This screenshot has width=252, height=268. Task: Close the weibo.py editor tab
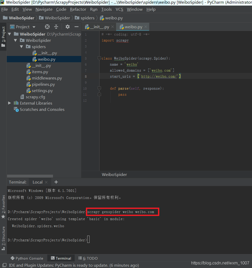[146, 27]
